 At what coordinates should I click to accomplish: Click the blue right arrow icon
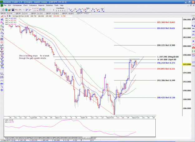pos(193,31)
